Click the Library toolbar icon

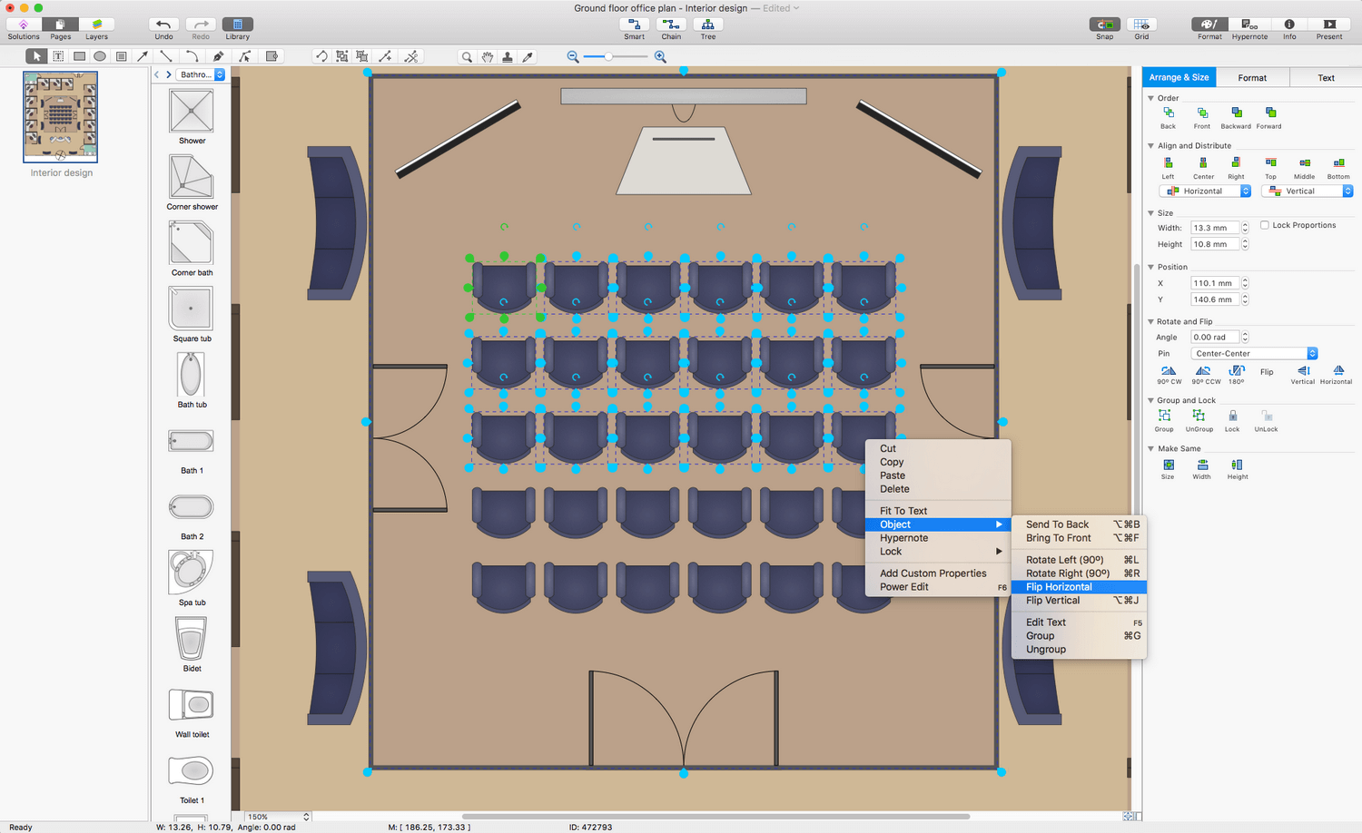(x=237, y=24)
